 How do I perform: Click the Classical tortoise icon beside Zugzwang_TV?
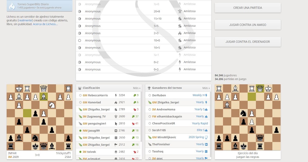[116, 116]
